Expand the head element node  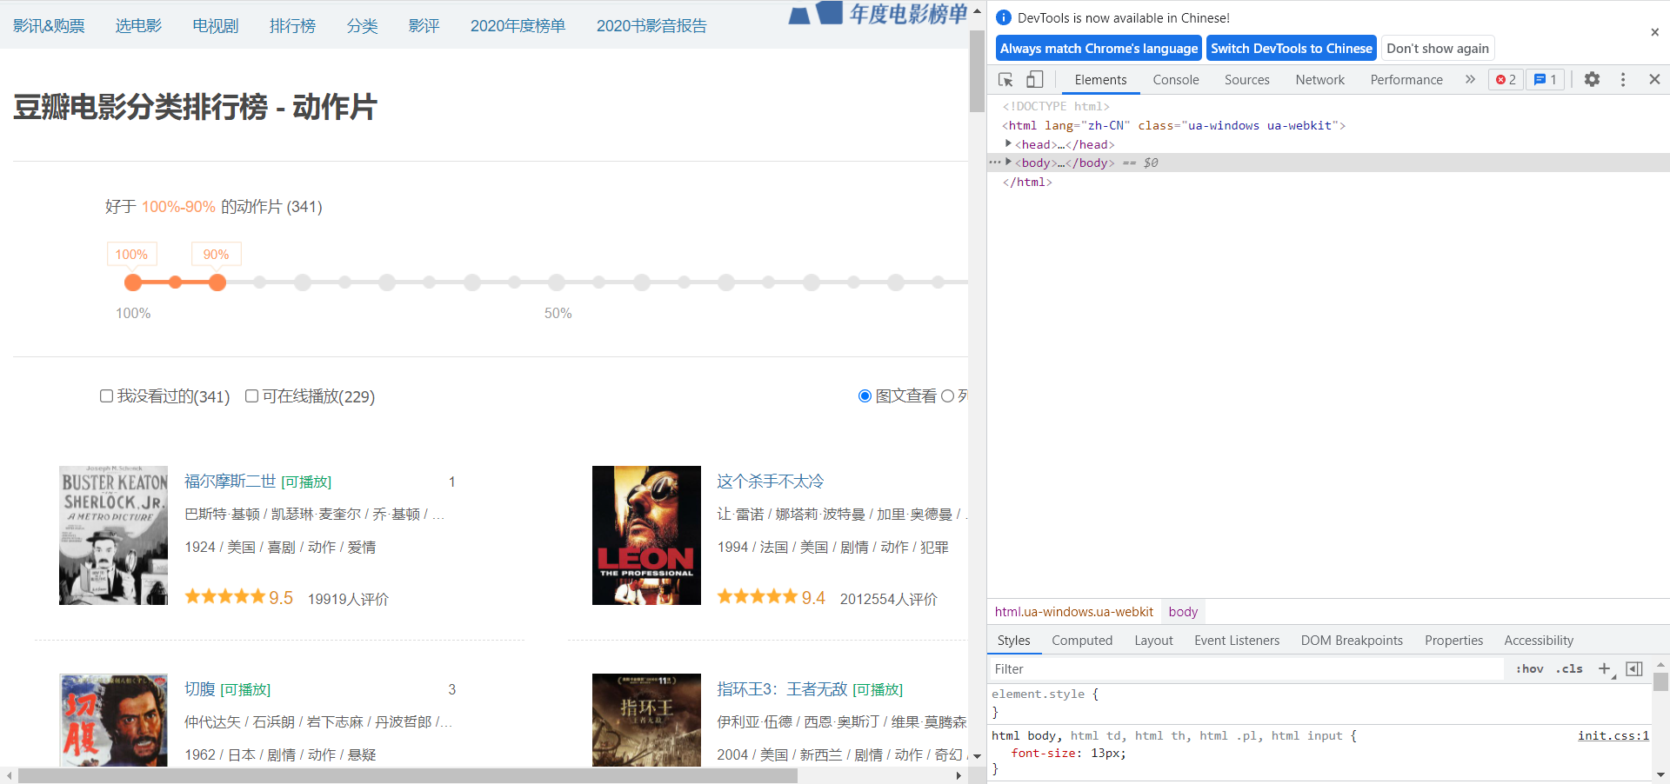tap(1008, 143)
